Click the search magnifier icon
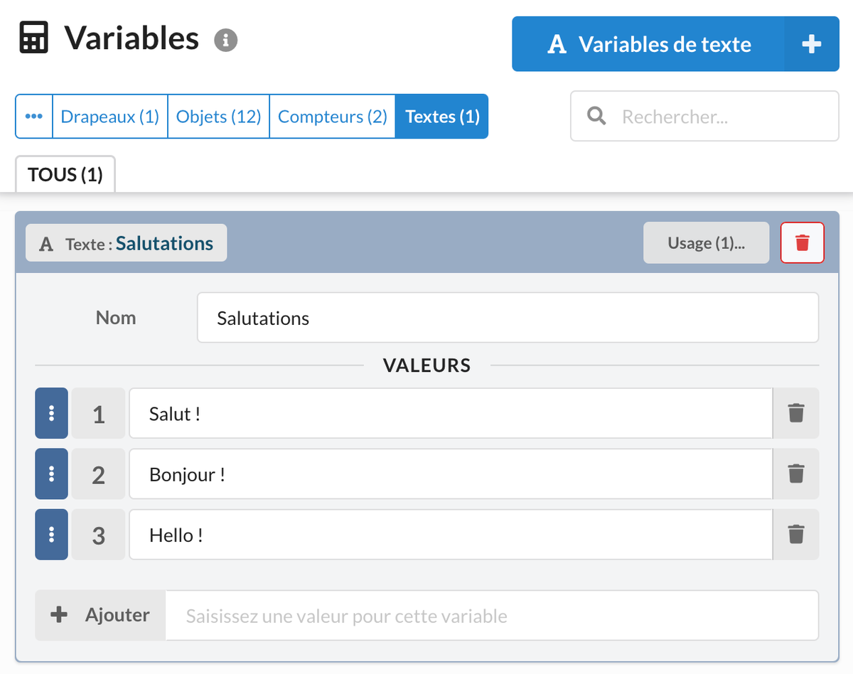Screen dimensions: 853x674 [x=596, y=115]
